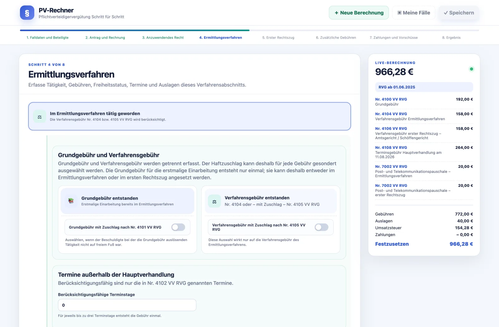Click the Nr. 4106 VV RVG entry
Viewport: 499px width, 327px height.
tap(424, 133)
